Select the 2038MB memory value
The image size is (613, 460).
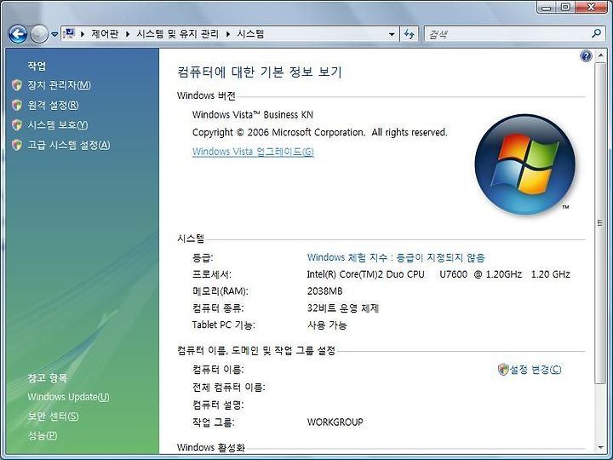[x=325, y=291]
